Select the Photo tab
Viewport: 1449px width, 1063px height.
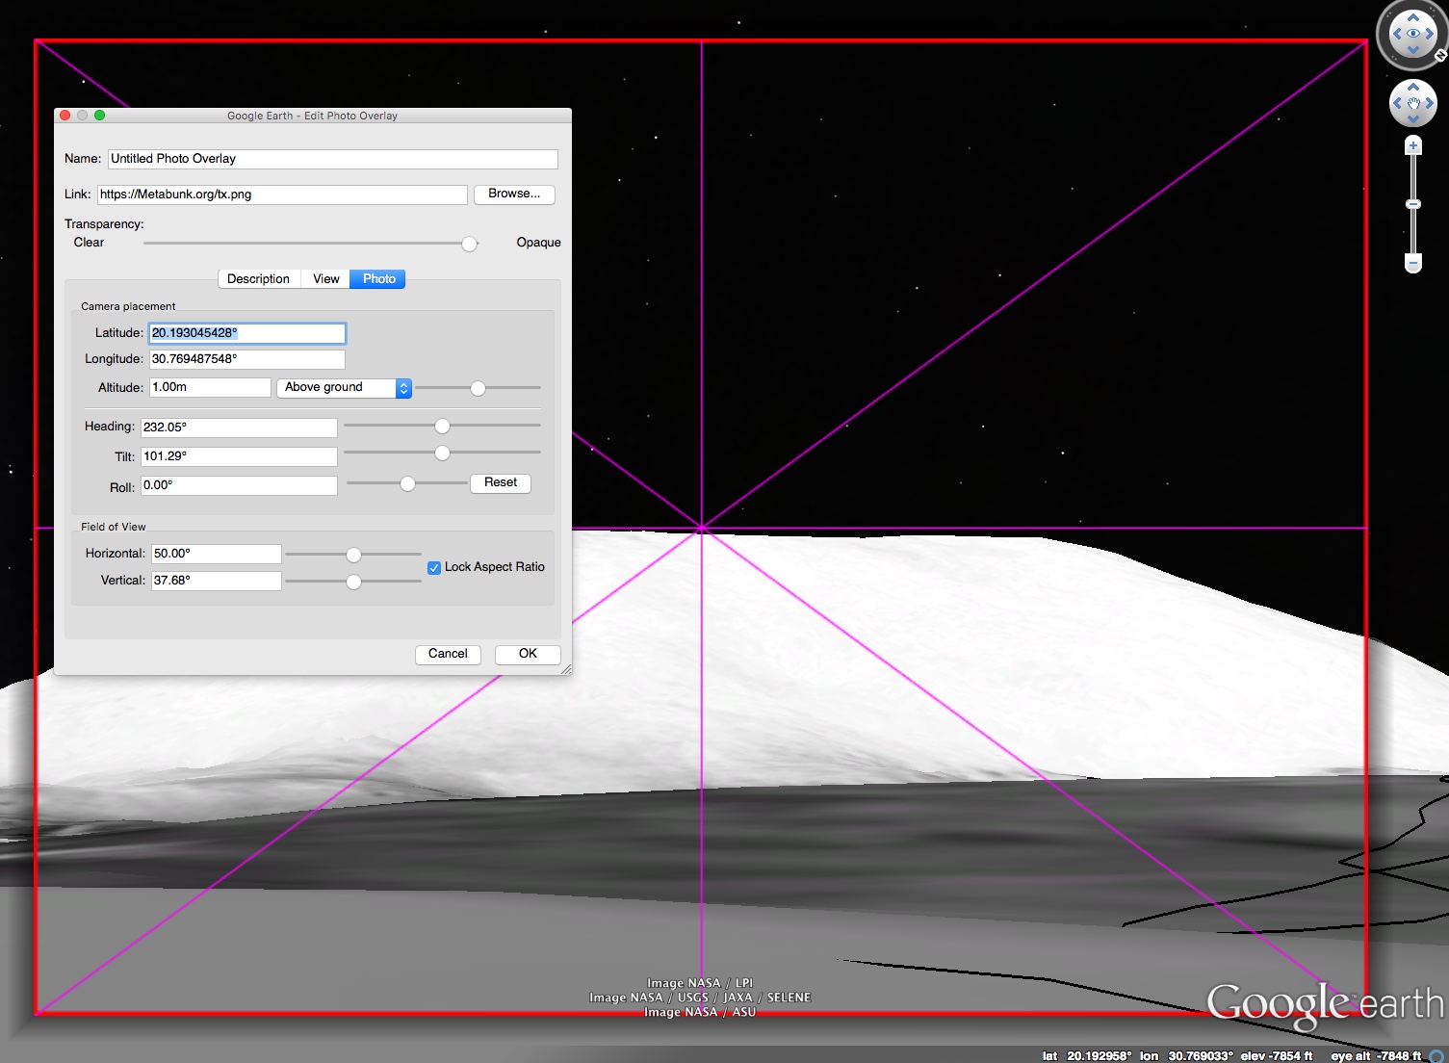(378, 279)
